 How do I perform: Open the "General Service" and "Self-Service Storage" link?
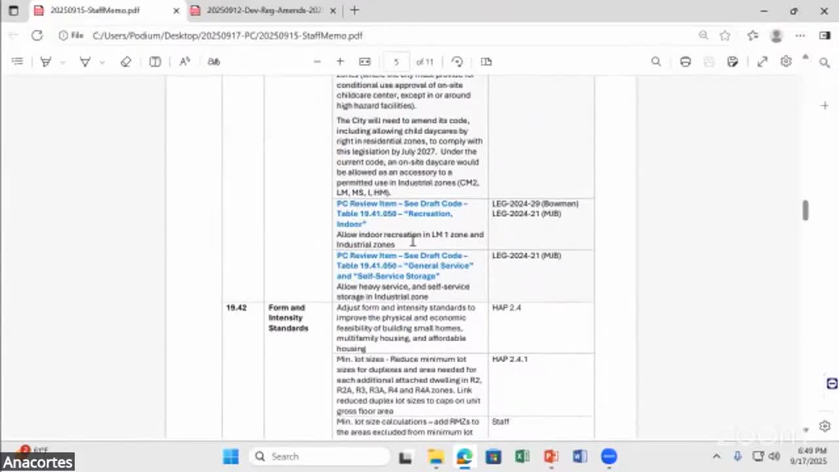coord(404,265)
